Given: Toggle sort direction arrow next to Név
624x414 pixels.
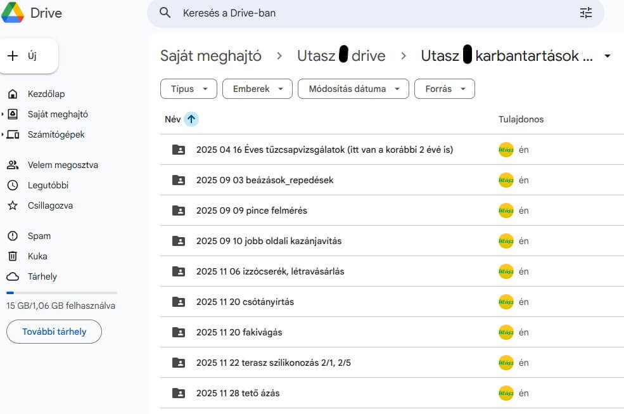Looking at the screenshot, I should coord(191,119).
